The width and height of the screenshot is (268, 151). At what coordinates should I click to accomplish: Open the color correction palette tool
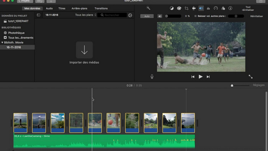coord(179,8)
